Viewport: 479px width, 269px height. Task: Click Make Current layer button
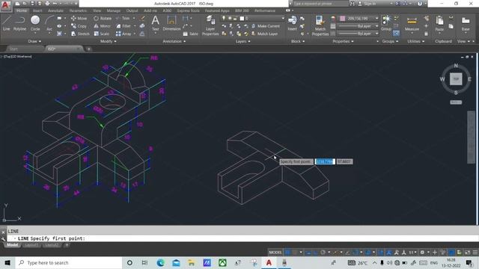pos(266,26)
